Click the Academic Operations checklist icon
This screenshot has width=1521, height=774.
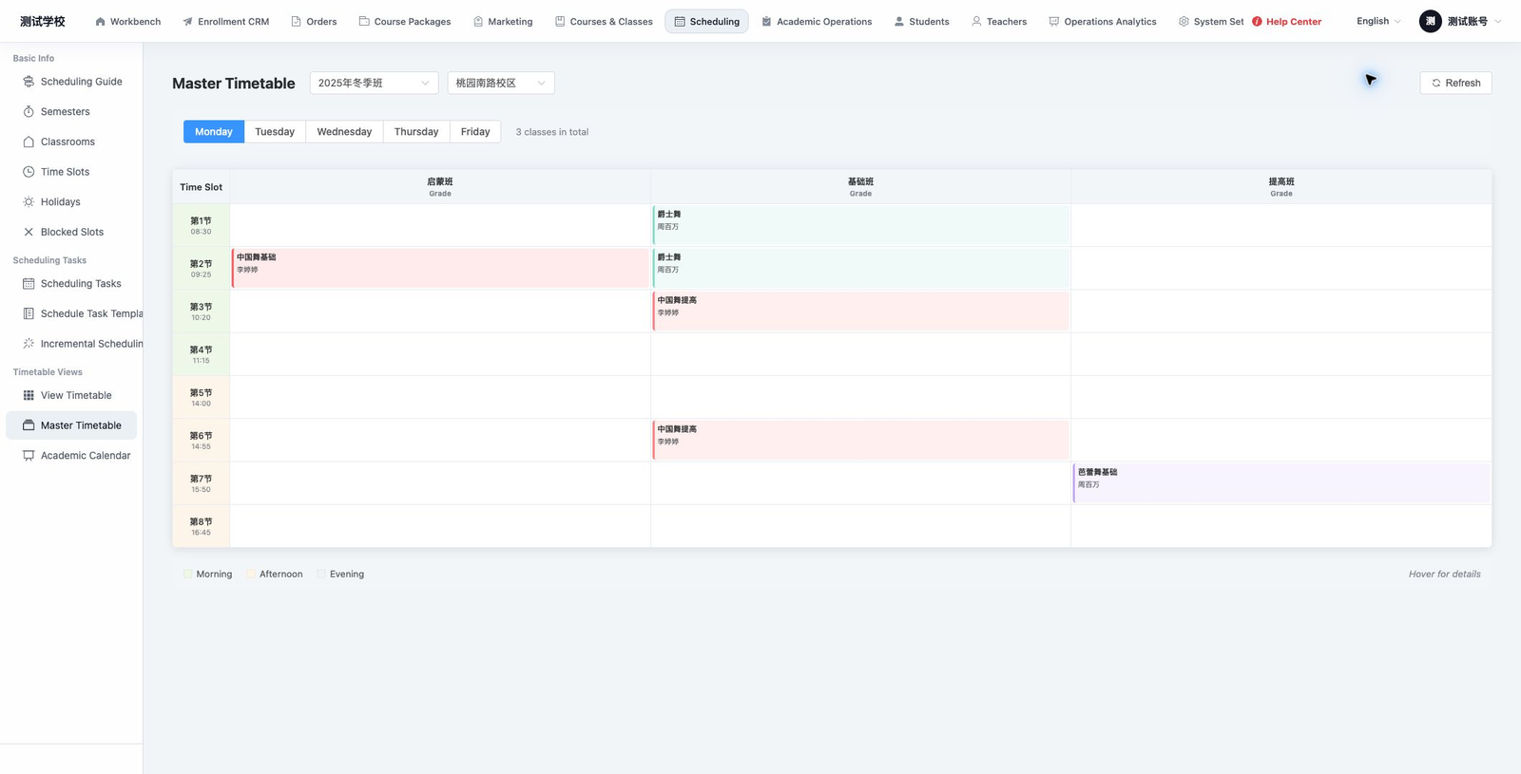coord(766,21)
